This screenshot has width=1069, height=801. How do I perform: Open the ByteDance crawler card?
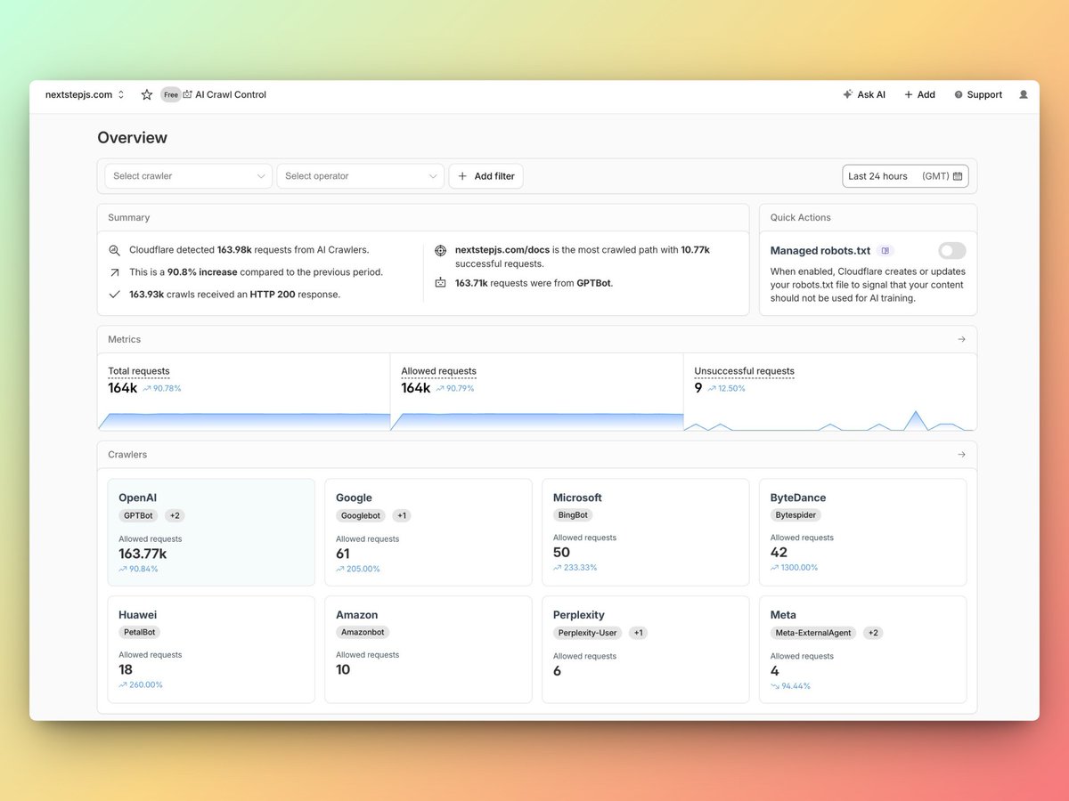point(863,532)
